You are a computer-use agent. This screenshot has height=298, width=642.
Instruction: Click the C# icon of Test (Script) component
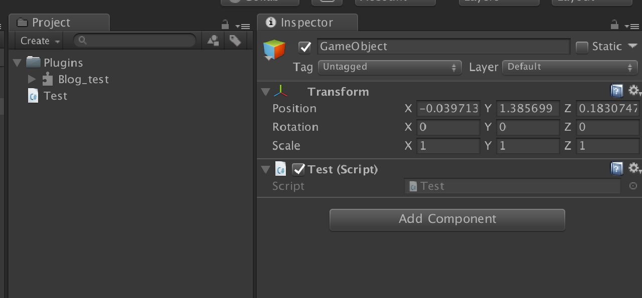pyautogui.click(x=281, y=169)
